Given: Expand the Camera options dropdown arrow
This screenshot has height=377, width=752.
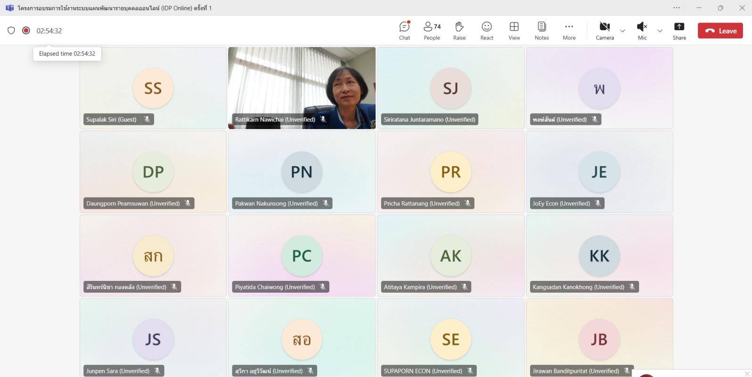Looking at the screenshot, I should pos(622,31).
